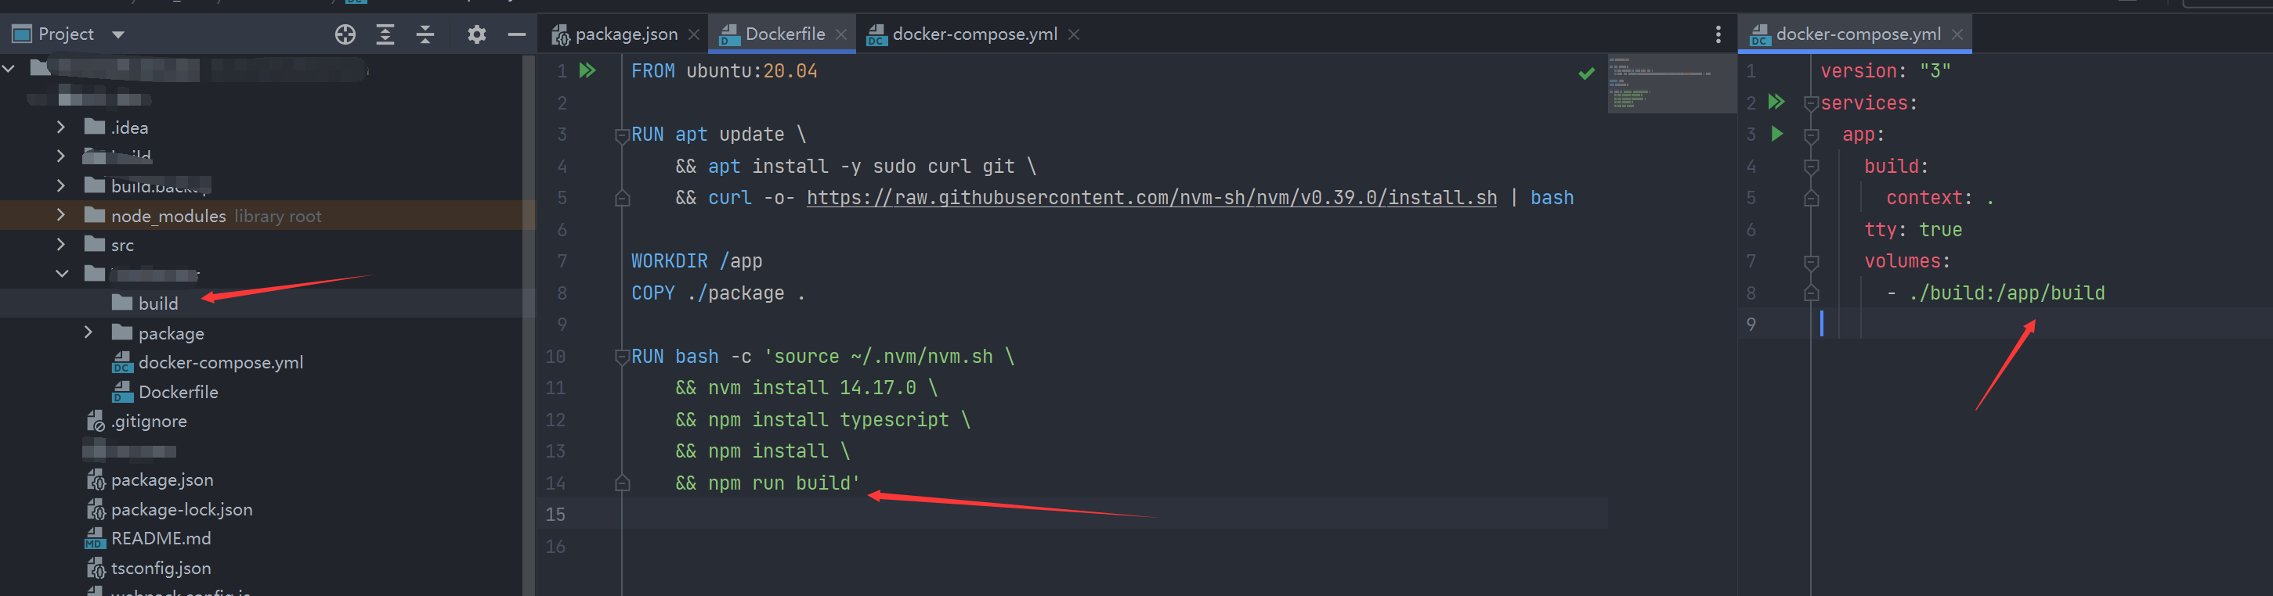Fold the RUN apt update block
Screen dimensions: 2273x596
click(621, 135)
